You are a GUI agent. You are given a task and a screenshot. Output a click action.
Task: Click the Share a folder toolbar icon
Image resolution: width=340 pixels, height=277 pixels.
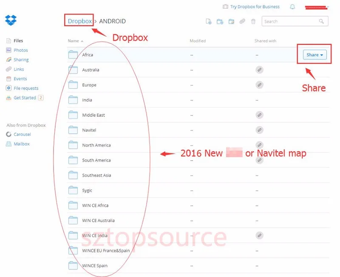point(231,22)
